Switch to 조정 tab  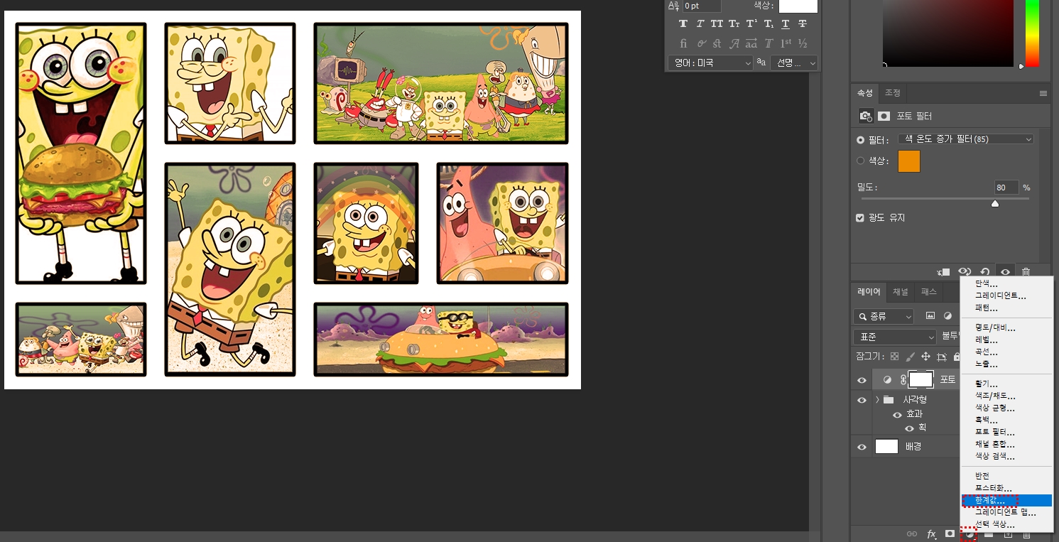pos(893,93)
